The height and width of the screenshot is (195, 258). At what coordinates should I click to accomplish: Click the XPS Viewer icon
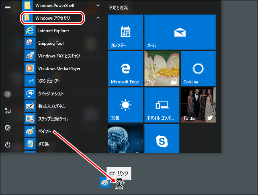tap(30, 81)
